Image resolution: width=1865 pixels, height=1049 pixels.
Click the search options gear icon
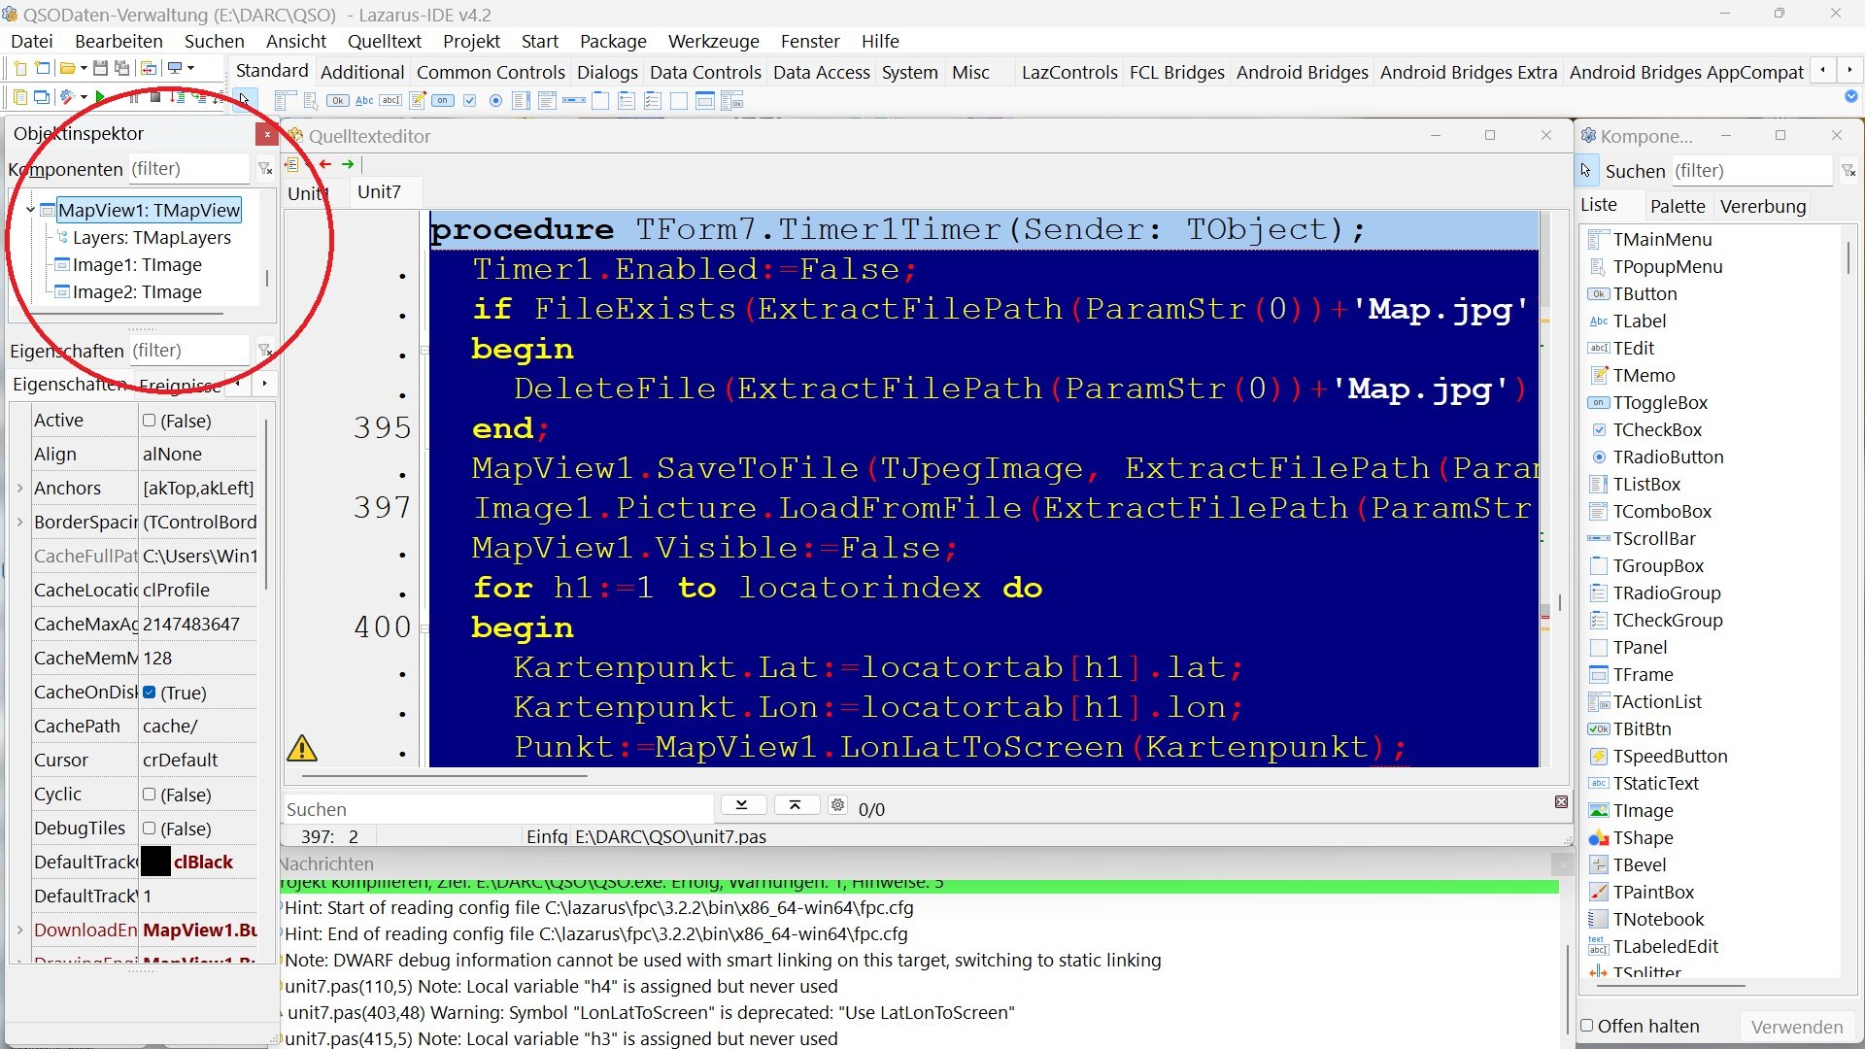coord(837,805)
